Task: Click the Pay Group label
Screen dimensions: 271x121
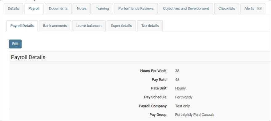Action: coord(158,115)
